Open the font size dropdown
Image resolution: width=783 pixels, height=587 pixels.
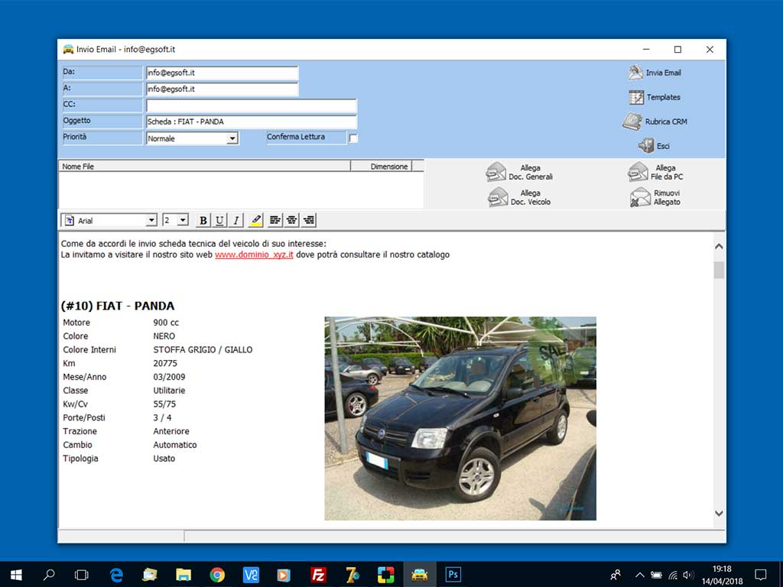pos(183,220)
